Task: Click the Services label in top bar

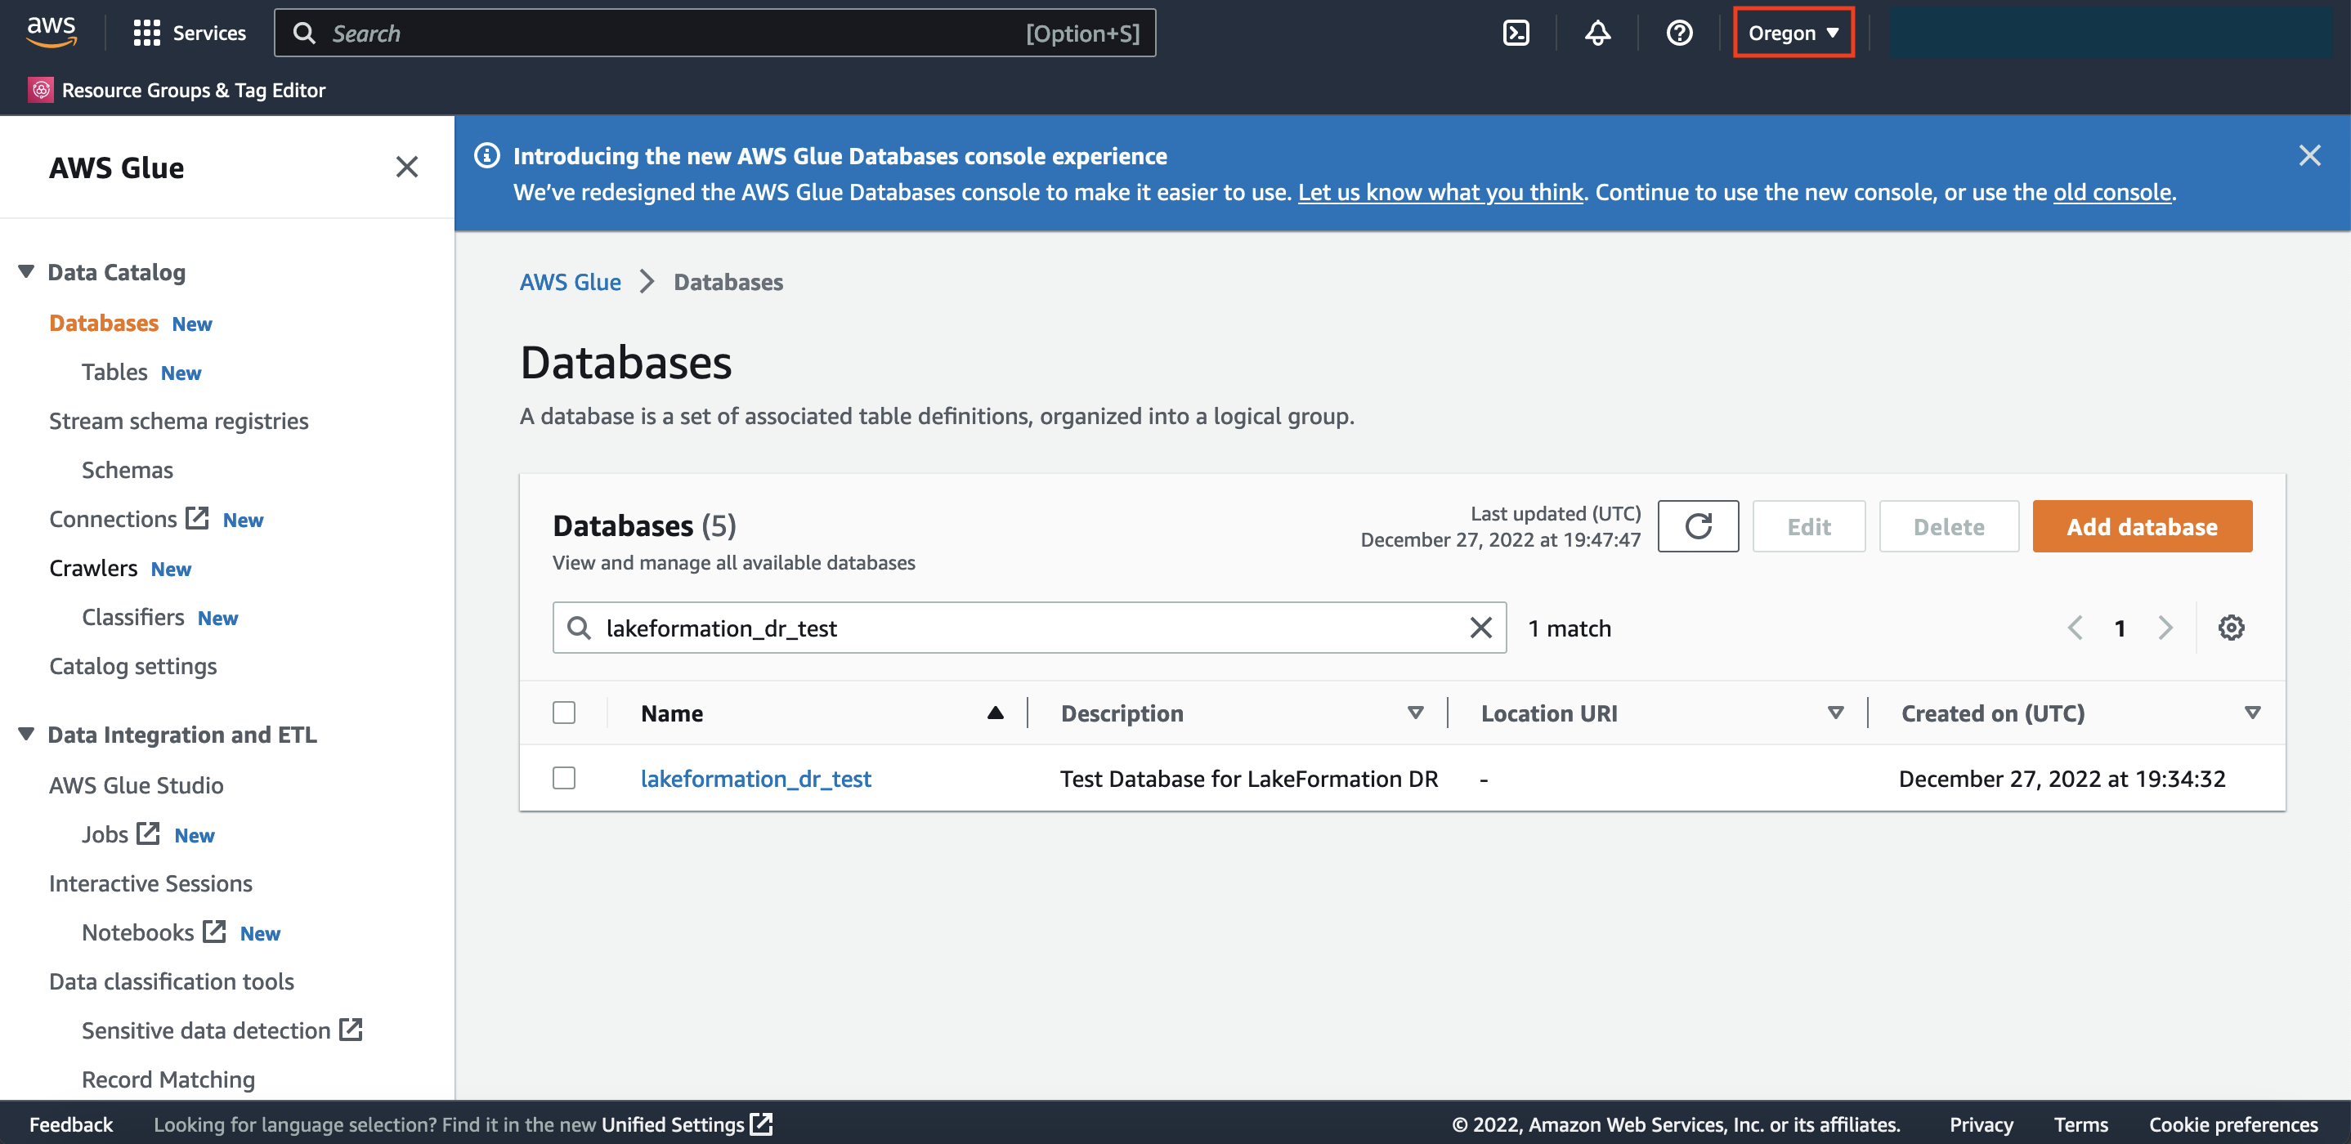Action: tap(209, 33)
